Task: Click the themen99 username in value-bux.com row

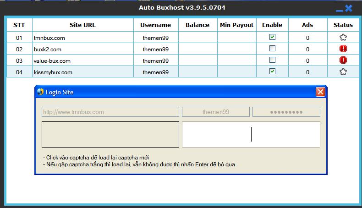Action: click(156, 61)
